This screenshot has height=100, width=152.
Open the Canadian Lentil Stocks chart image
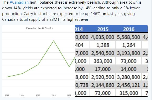[38, 61]
